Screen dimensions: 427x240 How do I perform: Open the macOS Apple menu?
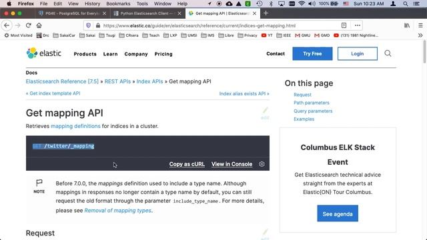click(x=9, y=3)
